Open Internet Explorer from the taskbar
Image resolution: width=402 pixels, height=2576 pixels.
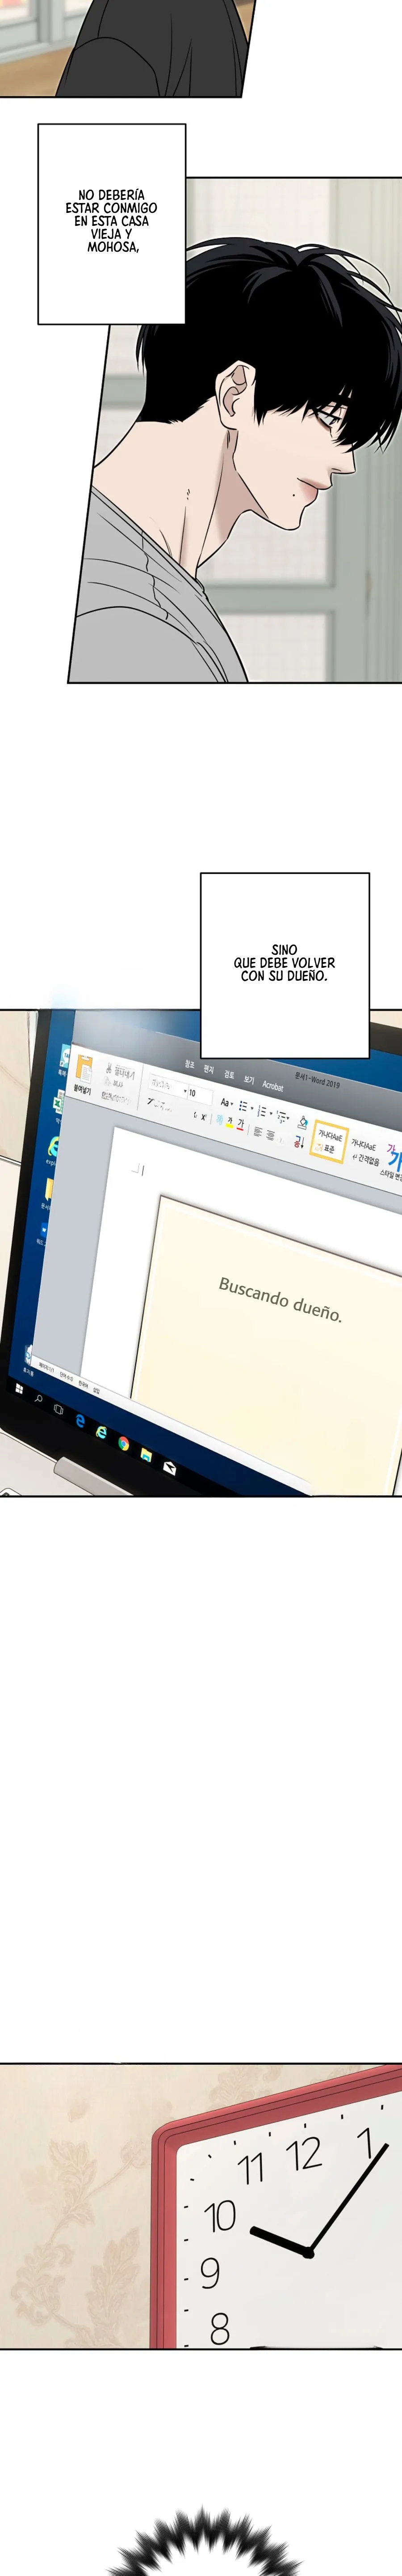101,1432
